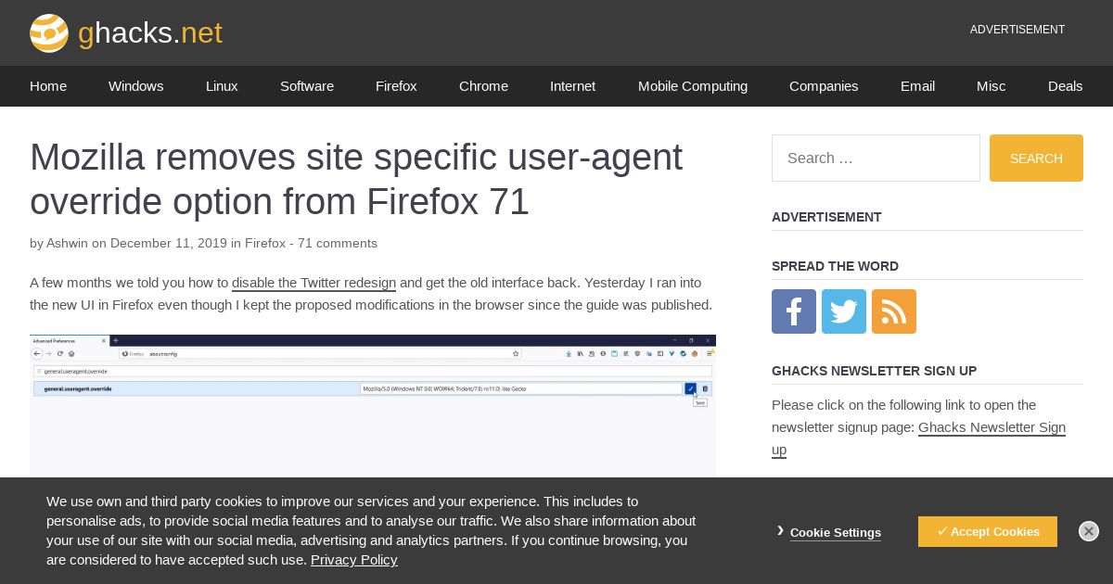The width and height of the screenshot is (1113, 584).
Task: Click the ghacks globe logo icon
Action: tap(49, 33)
